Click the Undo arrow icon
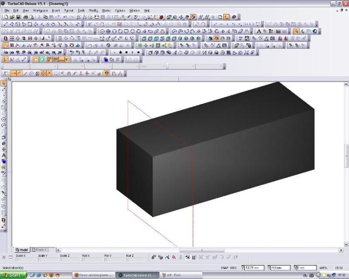 (x=65, y=17)
